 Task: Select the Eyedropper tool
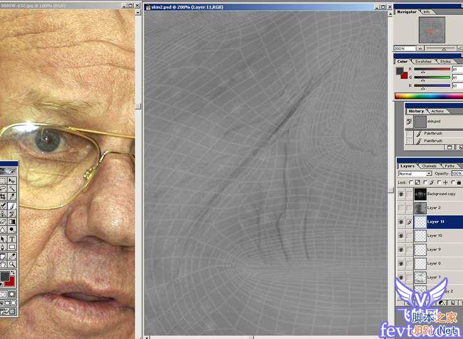coord(11,257)
